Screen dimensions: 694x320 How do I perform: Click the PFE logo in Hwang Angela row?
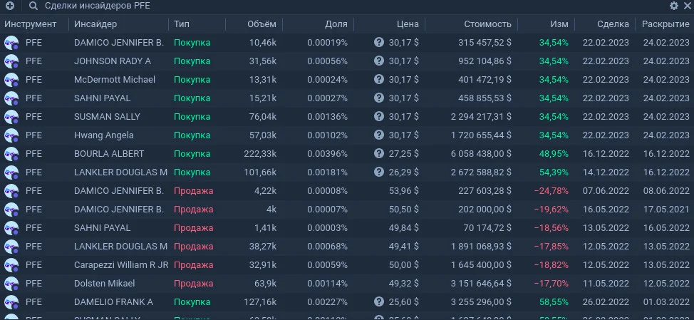click(11, 135)
